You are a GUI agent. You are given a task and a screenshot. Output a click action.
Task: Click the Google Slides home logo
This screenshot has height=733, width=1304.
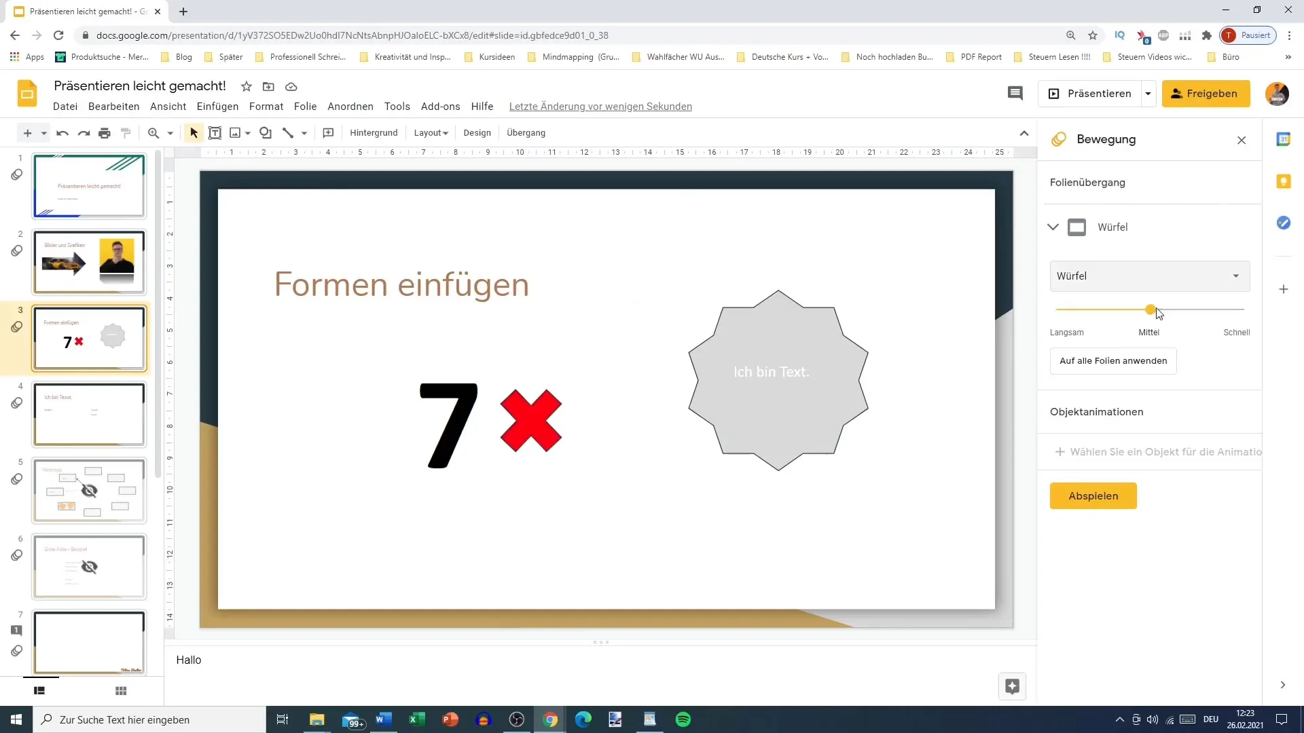pos(27,94)
